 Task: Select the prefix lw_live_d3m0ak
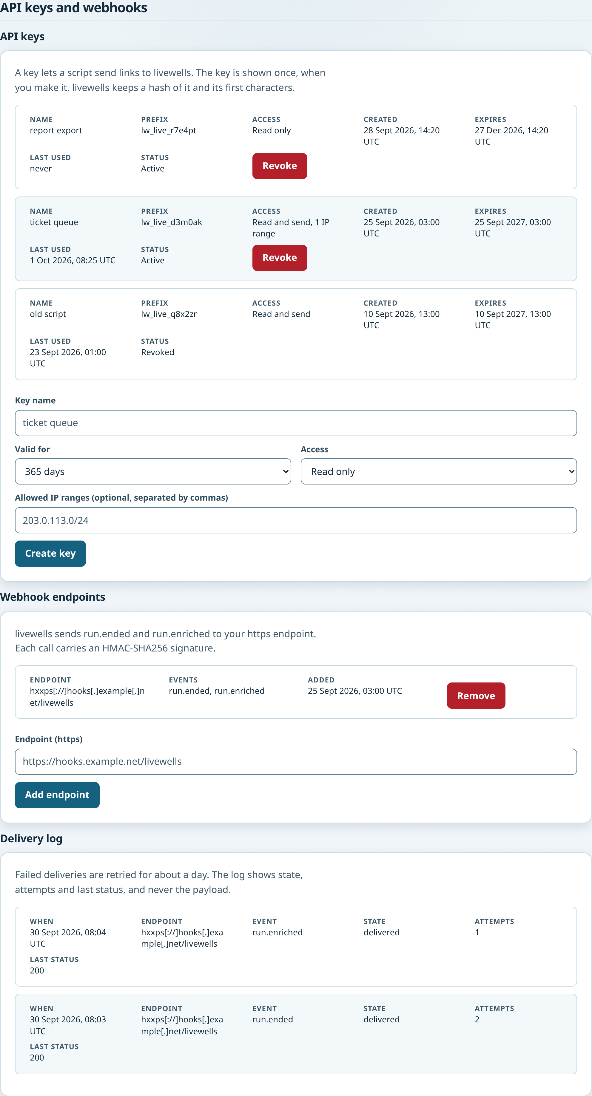tap(172, 222)
